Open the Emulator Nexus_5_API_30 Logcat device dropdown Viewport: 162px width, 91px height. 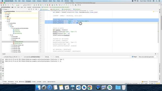pos(12,57)
